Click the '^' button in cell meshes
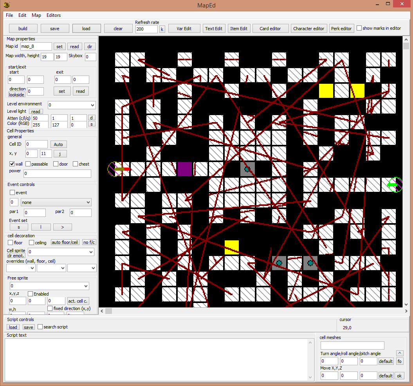 tap(400, 353)
